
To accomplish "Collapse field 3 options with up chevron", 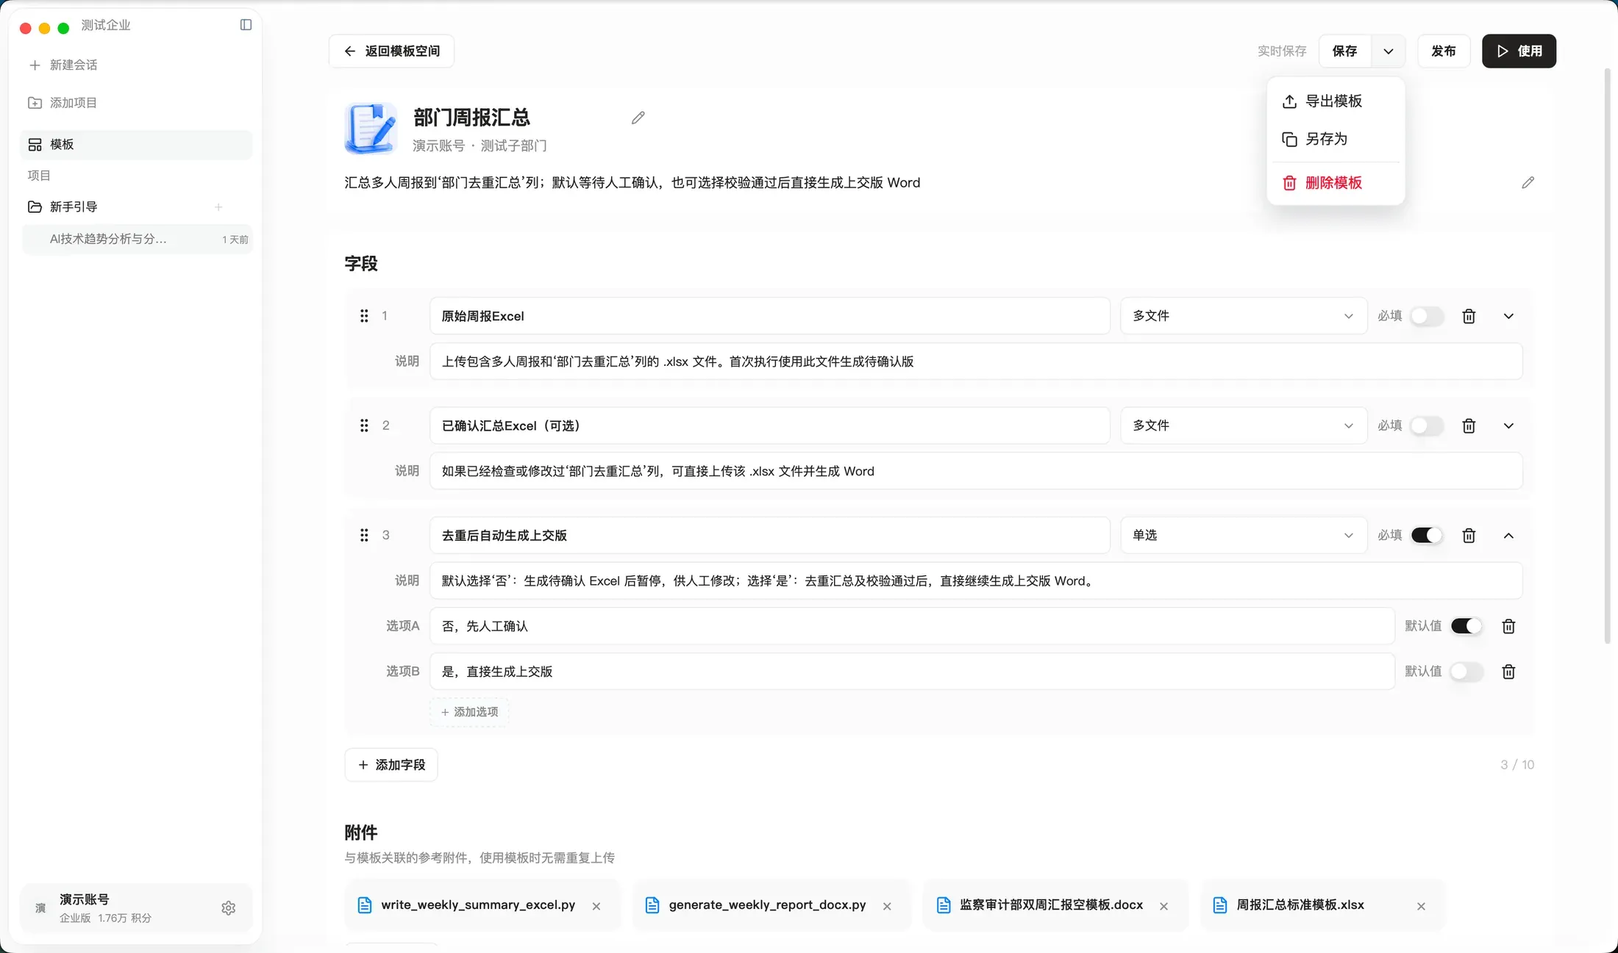I will tap(1508, 536).
